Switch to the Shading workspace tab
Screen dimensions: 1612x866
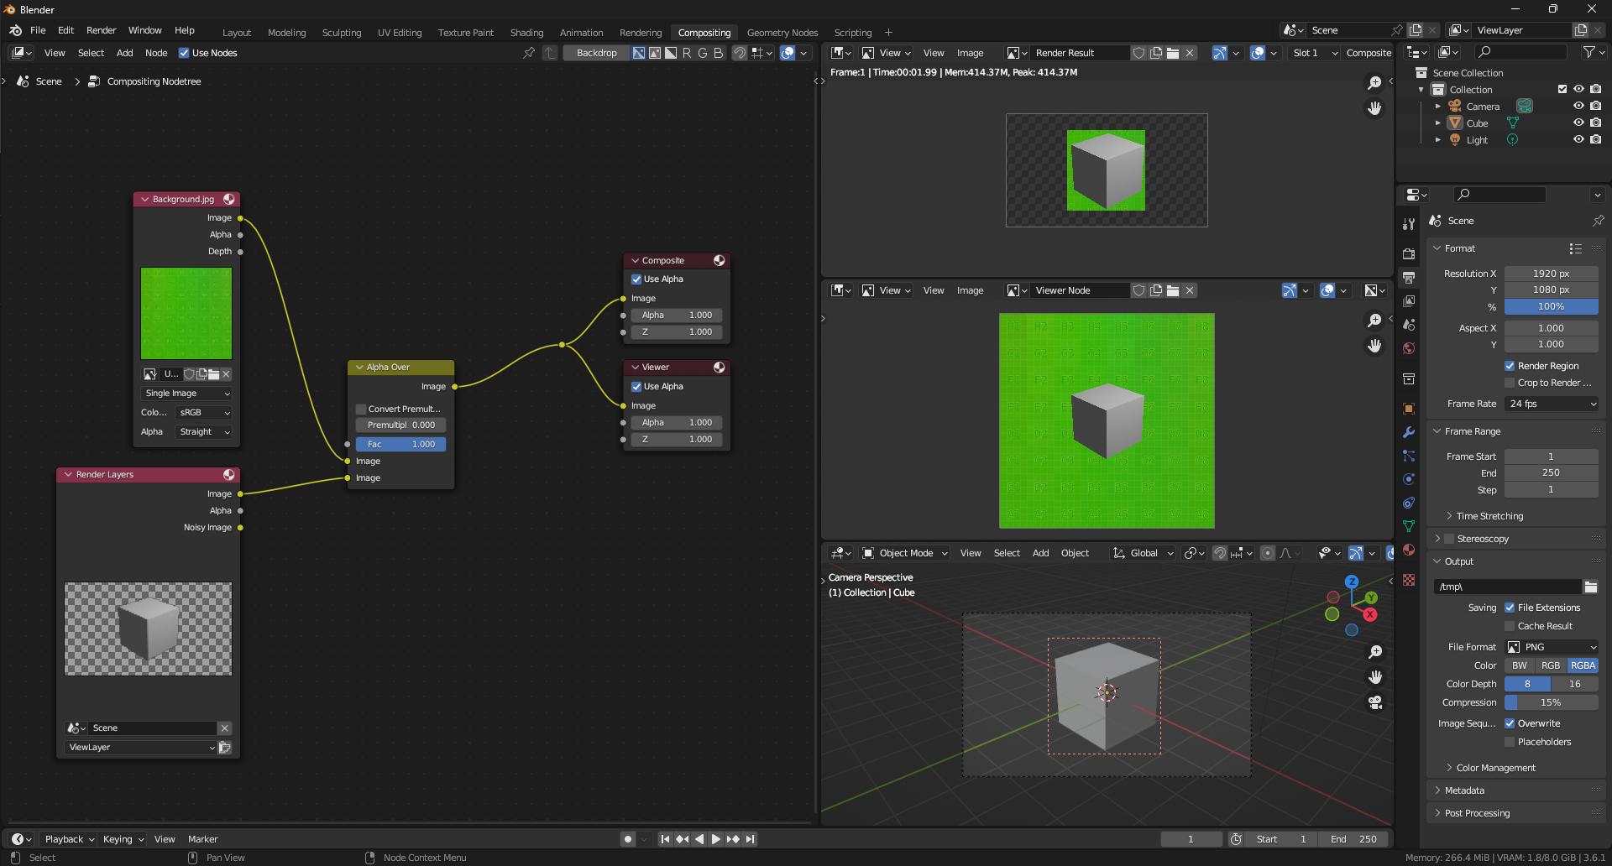[526, 33]
